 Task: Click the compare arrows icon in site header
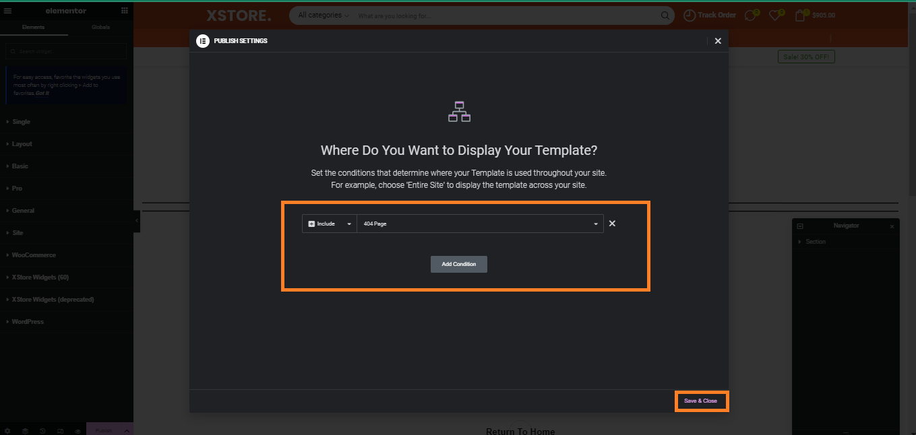coord(750,15)
